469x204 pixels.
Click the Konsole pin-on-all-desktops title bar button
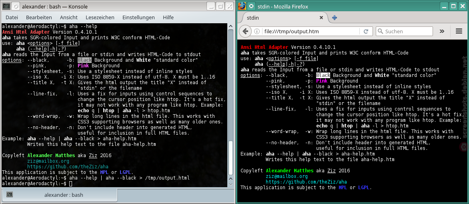(x=16, y=6)
